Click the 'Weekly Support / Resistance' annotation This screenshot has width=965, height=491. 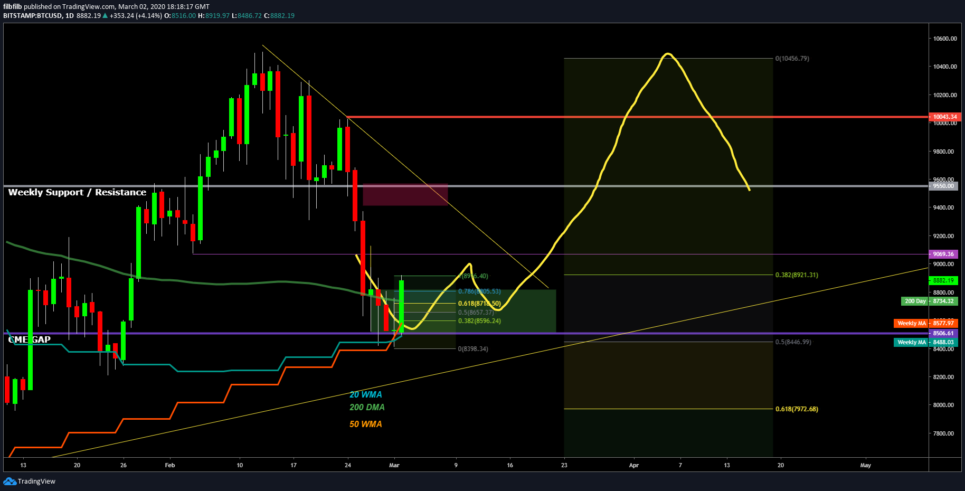[x=77, y=192]
